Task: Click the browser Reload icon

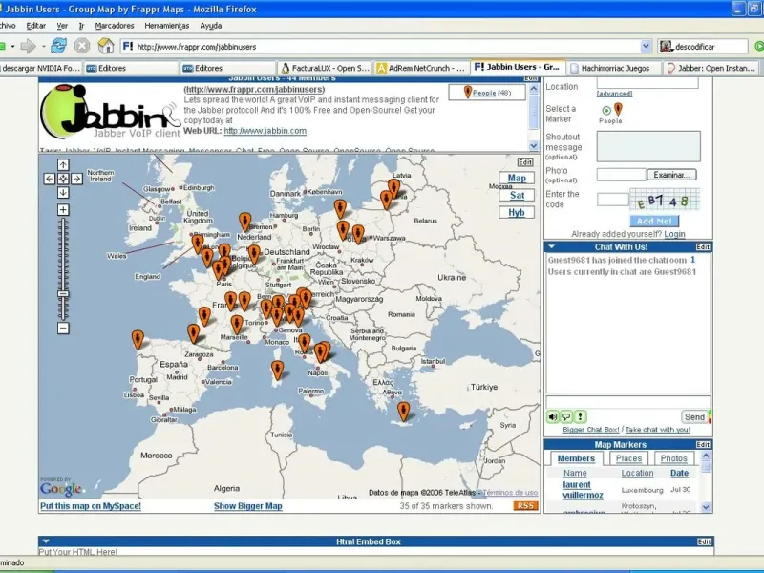Action: click(x=59, y=46)
